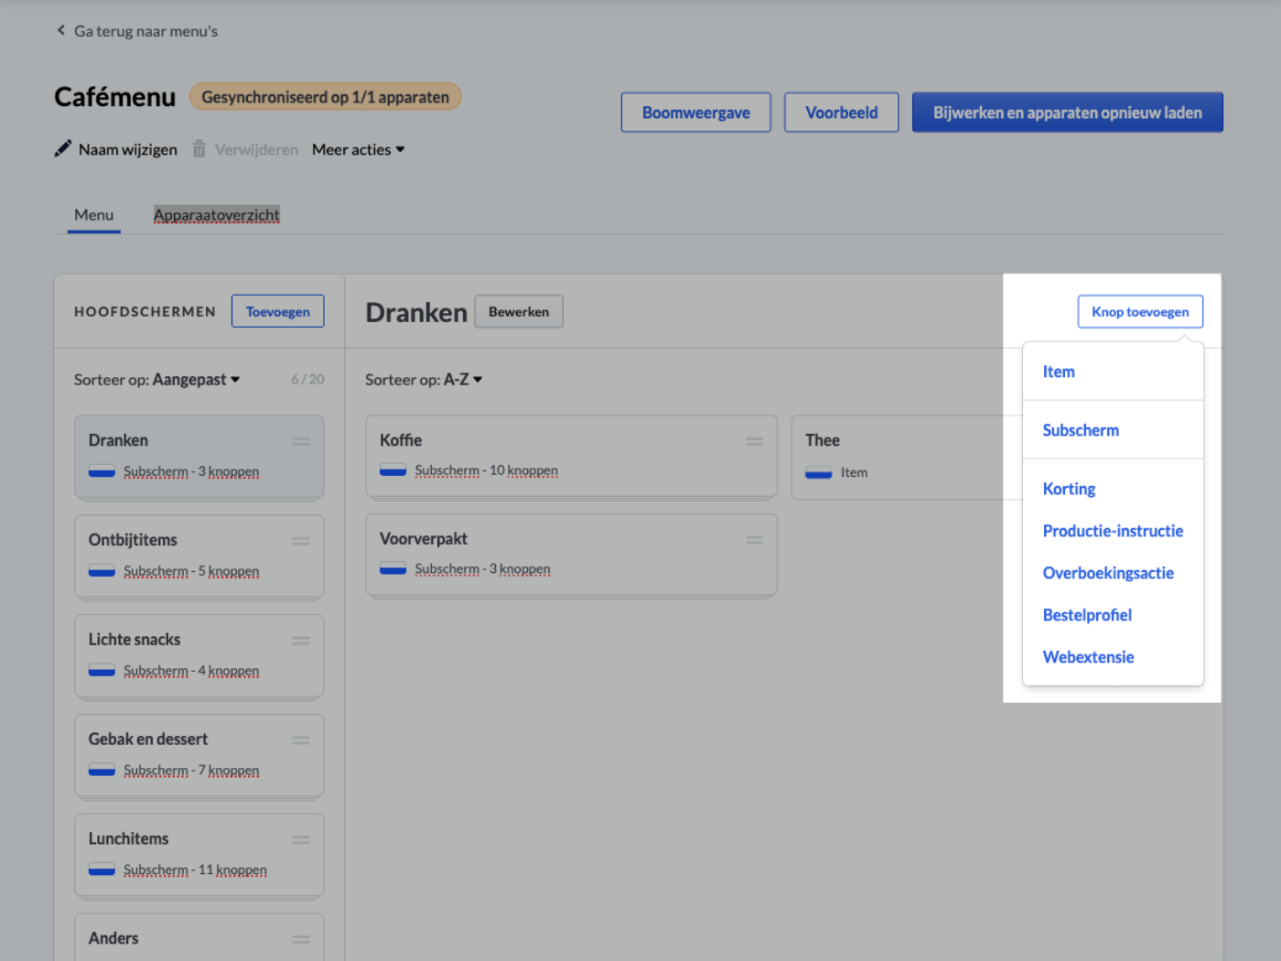Open the Meer acties dropdown
1281x961 pixels.
click(358, 149)
